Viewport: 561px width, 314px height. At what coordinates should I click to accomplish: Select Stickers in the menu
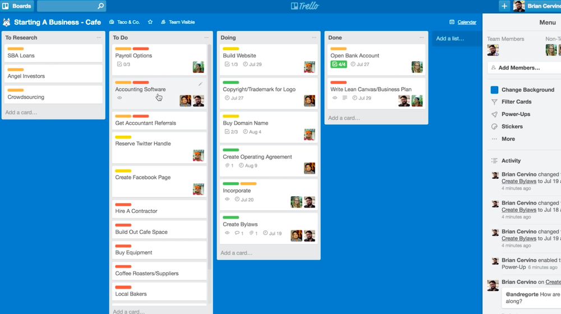pyautogui.click(x=512, y=127)
